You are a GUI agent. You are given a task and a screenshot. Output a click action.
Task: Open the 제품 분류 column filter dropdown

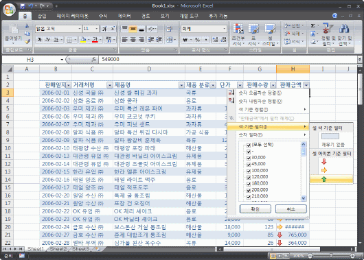pos(213,85)
